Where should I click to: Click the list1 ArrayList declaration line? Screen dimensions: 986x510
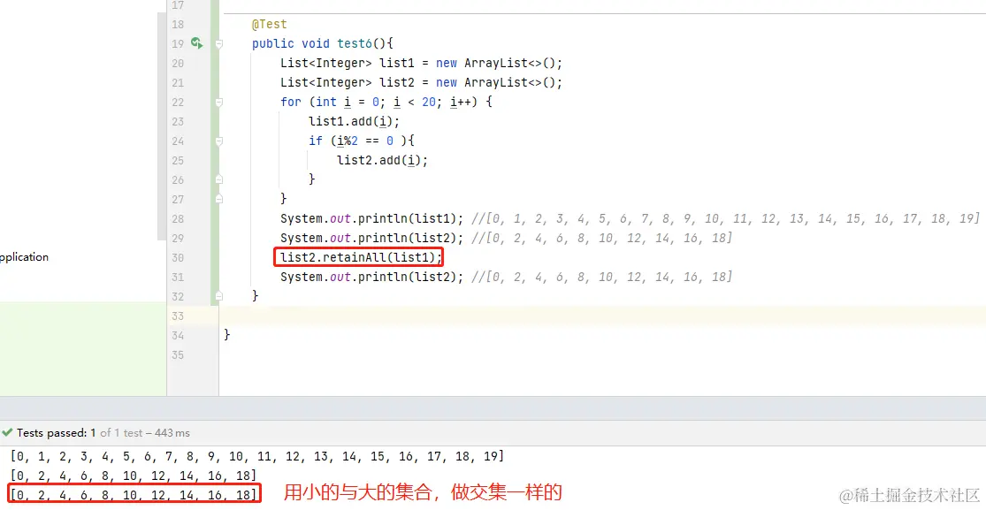tap(421, 63)
